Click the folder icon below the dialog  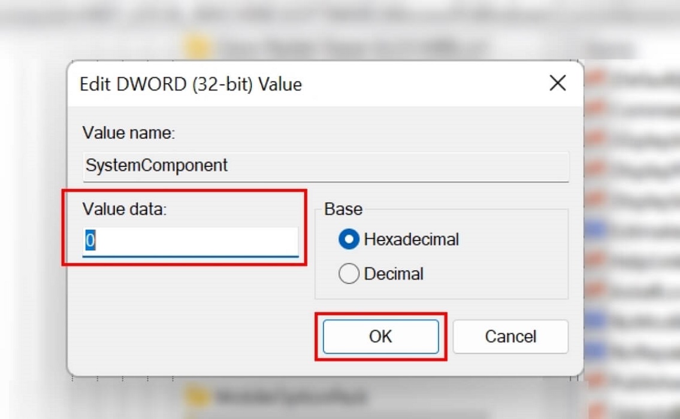(x=195, y=396)
